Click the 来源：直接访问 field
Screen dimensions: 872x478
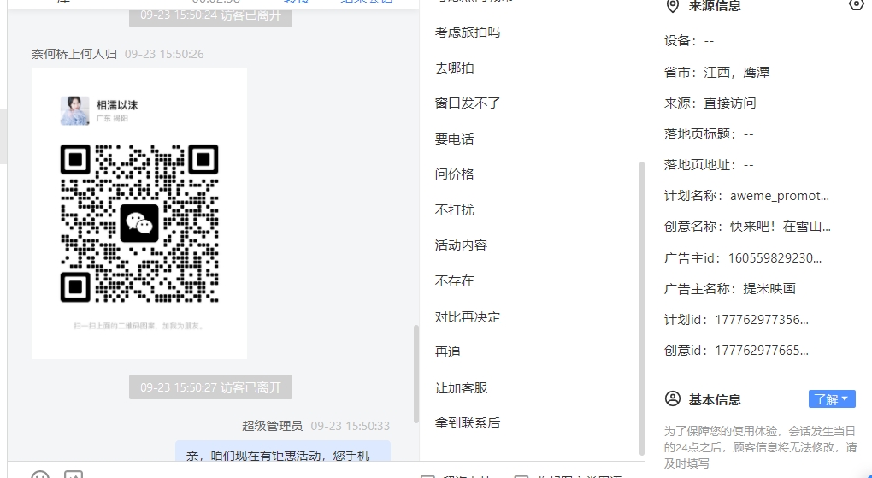coord(710,103)
